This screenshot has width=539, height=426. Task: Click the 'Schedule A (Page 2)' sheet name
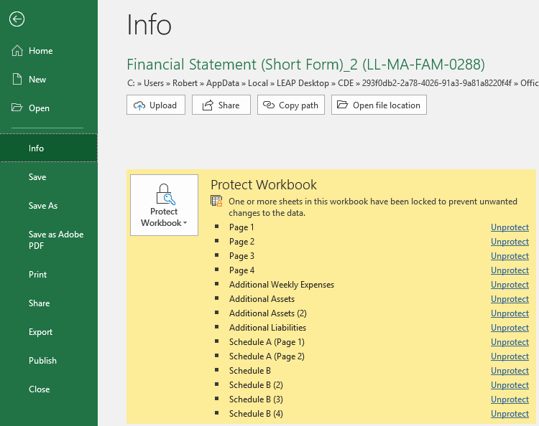[x=267, y=356]
